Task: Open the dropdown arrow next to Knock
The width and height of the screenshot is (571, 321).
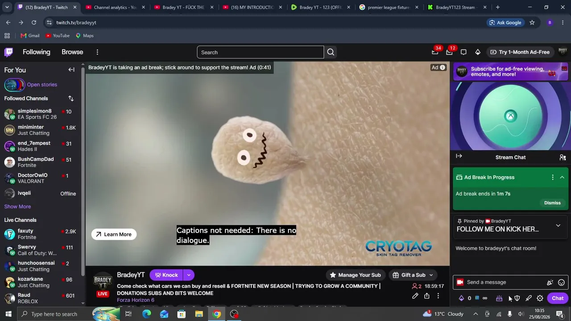Action: [x=189, y=275]
